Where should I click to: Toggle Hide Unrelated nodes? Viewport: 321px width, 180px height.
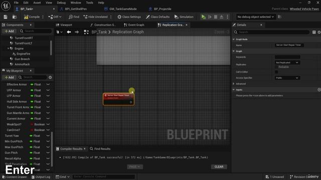coord(95,17)
